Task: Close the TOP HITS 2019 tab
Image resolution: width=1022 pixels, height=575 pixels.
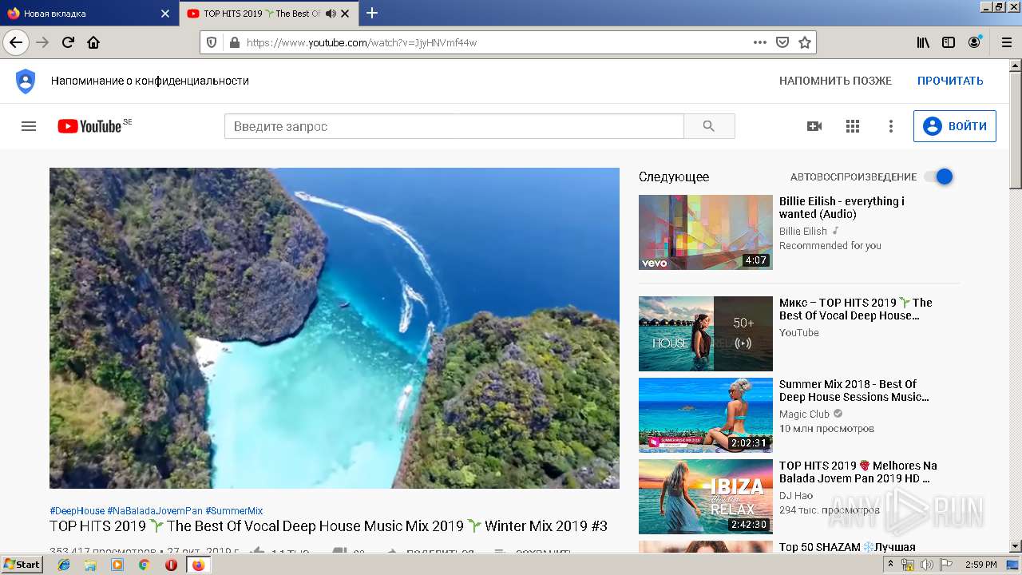Action: [x=345, y=14]
